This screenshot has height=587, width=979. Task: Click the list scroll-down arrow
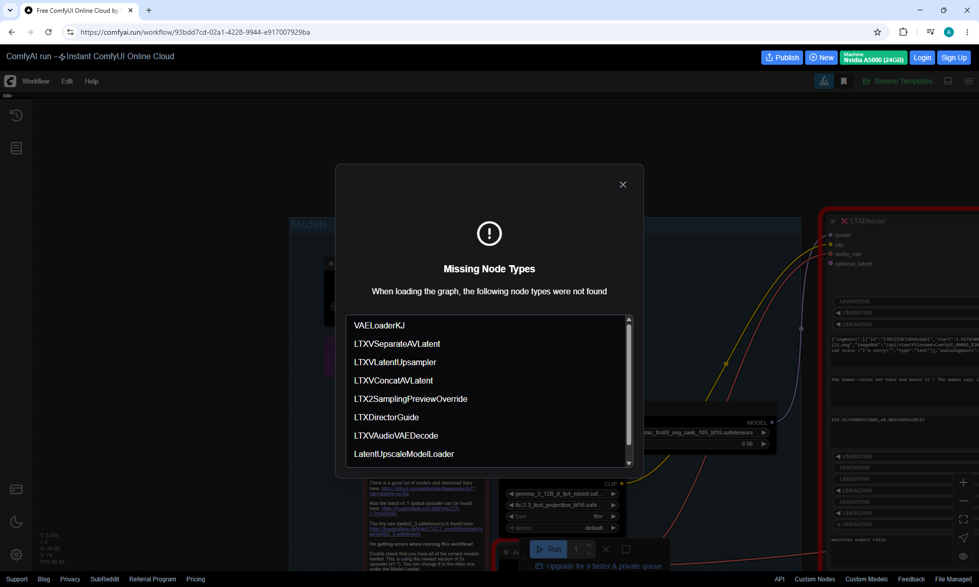point(629,463)
